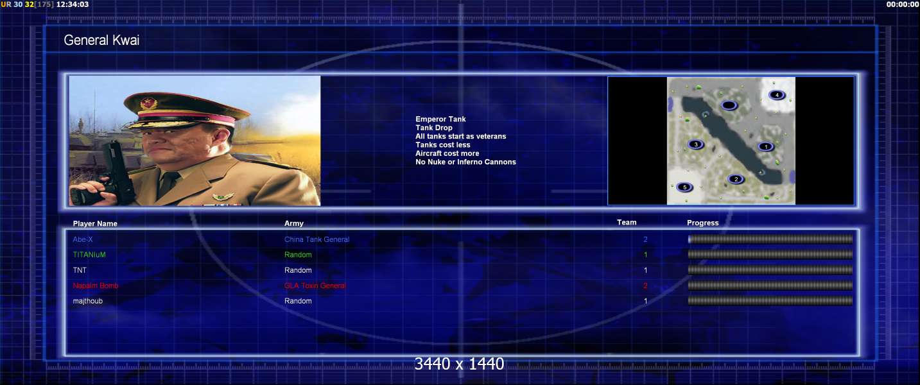This screenshot has height=385, width=920.
Task: Click TNT's team number 1
Action: pyautogui.click(x=645, y=270)
